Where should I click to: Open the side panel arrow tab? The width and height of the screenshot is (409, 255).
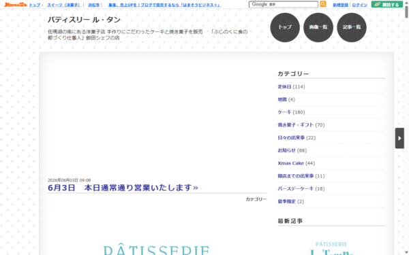click(x=399, y=138)
